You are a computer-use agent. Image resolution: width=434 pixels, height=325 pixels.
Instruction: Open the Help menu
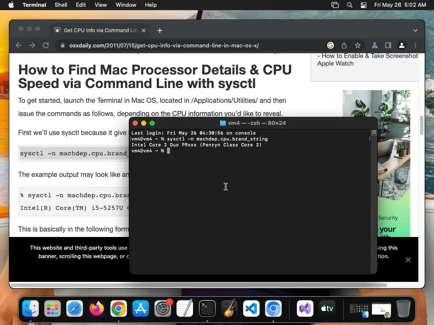150,5
